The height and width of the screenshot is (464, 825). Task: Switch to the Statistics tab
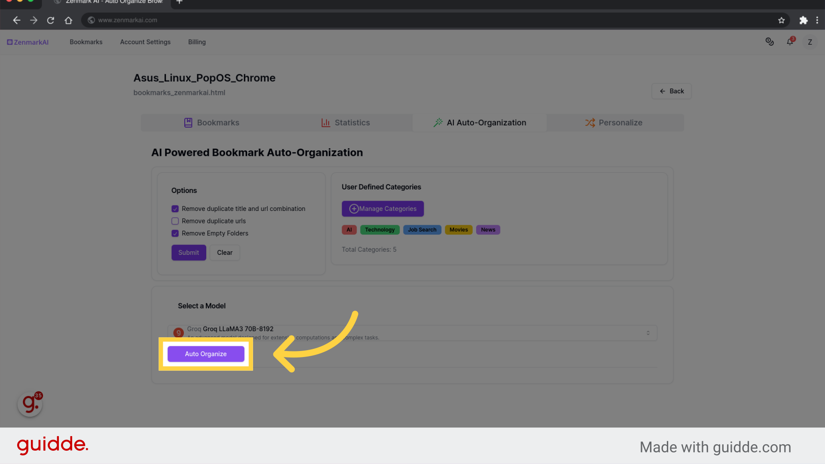[x=345, y=123]
